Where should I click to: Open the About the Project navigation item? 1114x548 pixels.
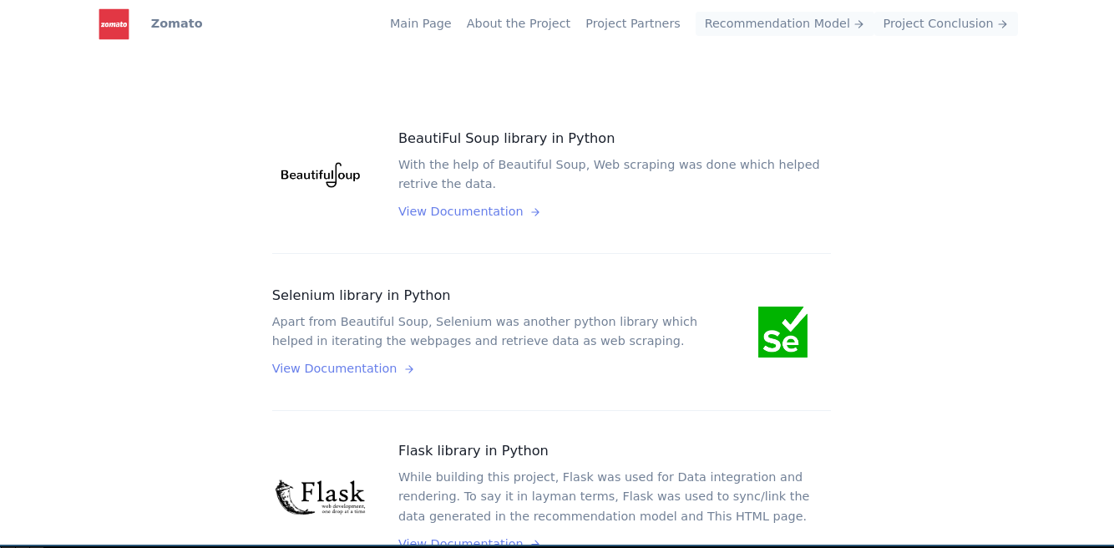[x=518, y=23]
